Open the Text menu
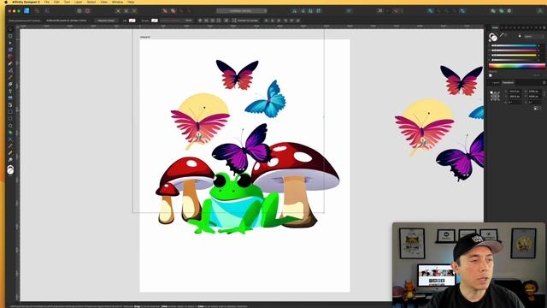The image size is (547, 308). click(x=67, y=2)
